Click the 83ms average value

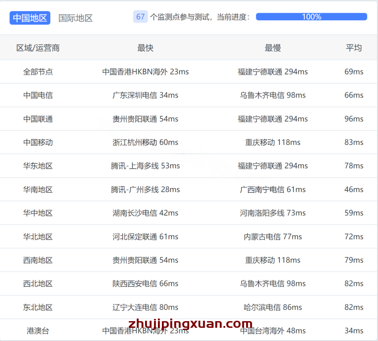pos(354,142)
